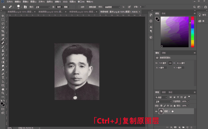Switch to the 通道 (Channels) tab

pos(164,92)
